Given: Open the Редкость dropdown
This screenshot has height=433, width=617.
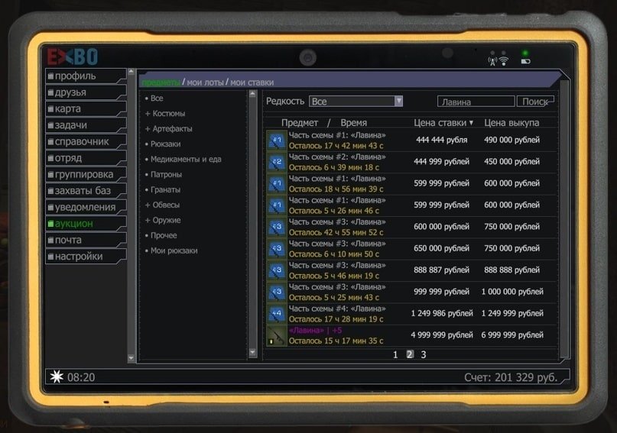Looking at the screenshot, I should (x=356, y=102).
